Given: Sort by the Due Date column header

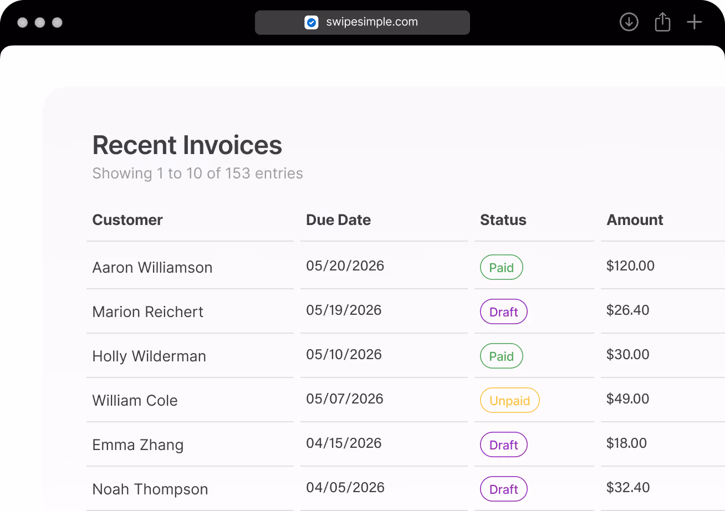Looking at the screenshot, I should pyautogui.click(x=338, y=220).
